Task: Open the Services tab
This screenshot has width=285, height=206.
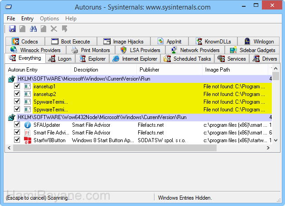Action: point(232,59)
